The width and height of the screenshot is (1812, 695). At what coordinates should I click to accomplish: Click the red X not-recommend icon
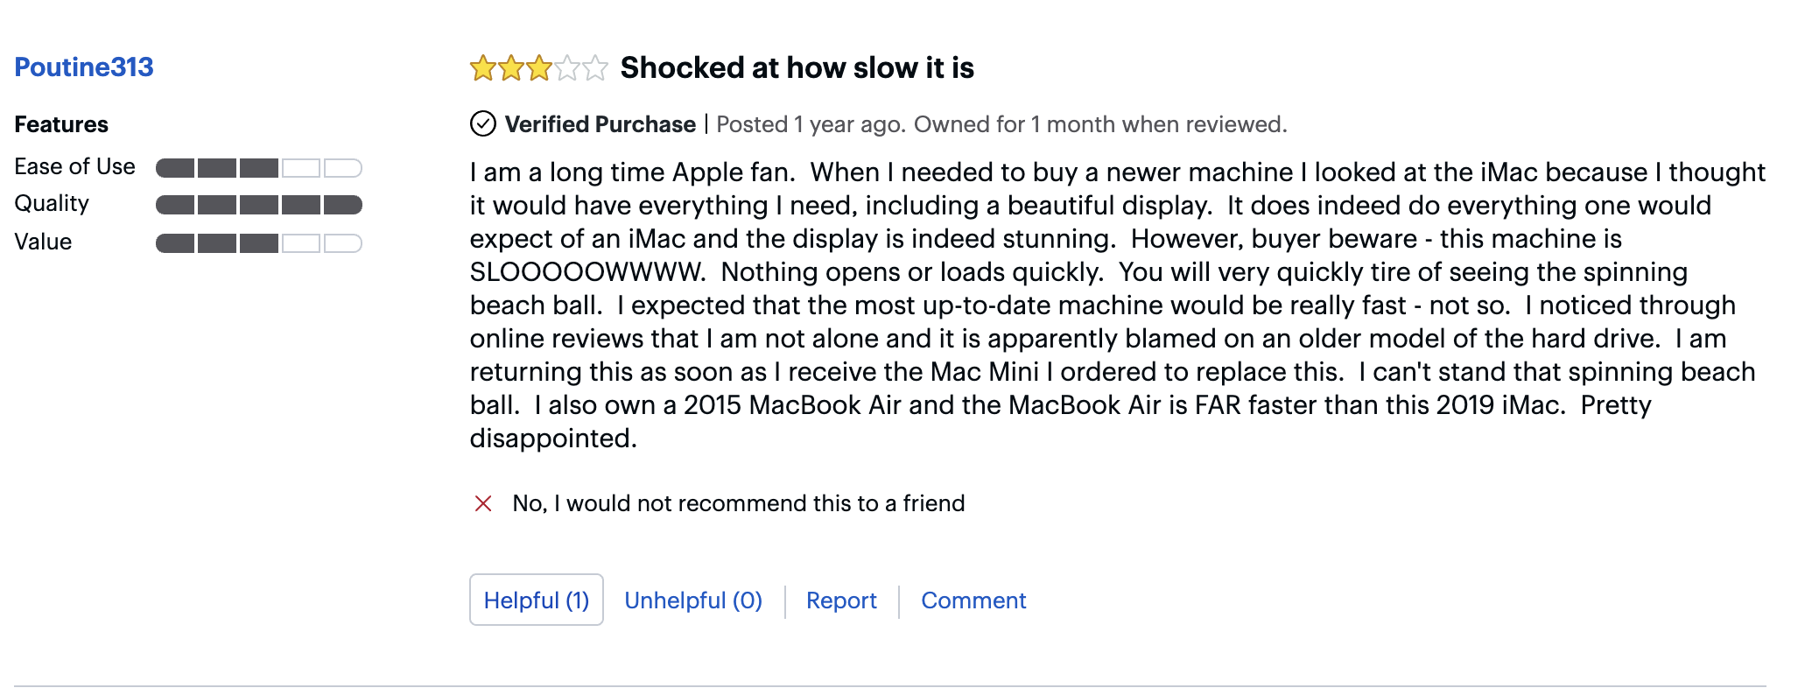(x=483, y=503)
